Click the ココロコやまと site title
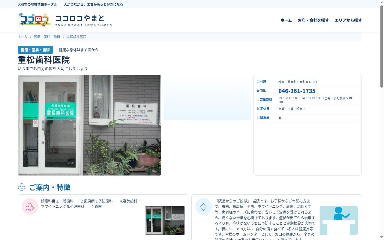Screen dimensions: 384x240 (x=80, y=18)
